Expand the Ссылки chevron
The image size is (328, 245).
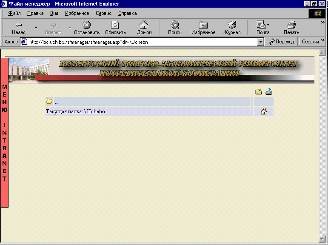pyautogui.click(x=323, y=40)
